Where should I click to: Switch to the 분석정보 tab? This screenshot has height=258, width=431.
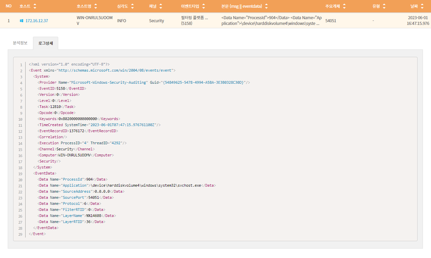20,43
